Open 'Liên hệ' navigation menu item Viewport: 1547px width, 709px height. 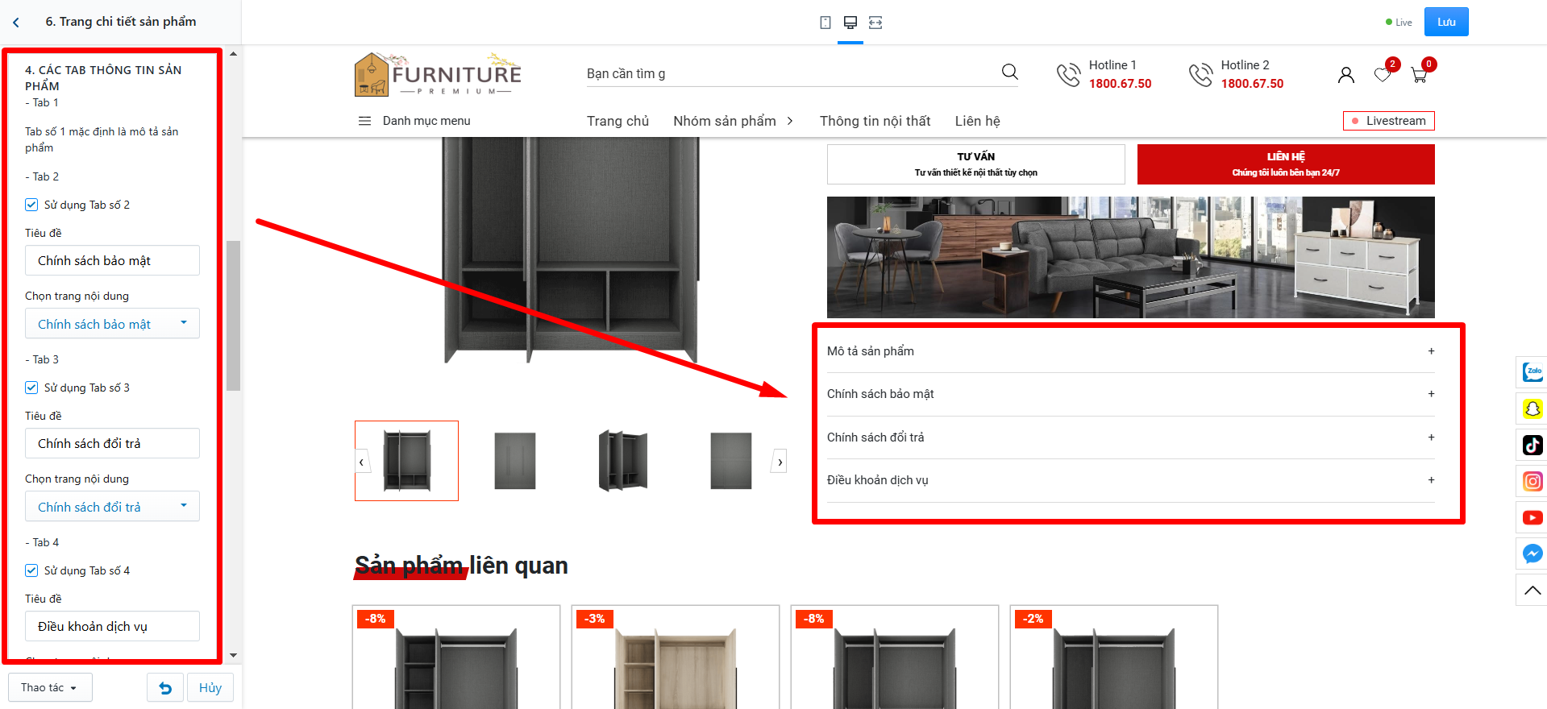point(977,121)
